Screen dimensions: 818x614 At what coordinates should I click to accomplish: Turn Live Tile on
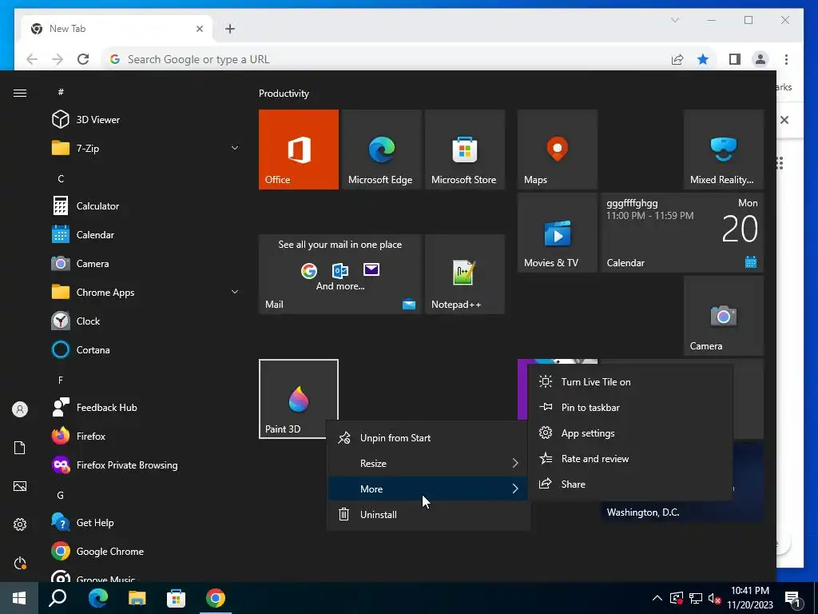pos(631,381)
